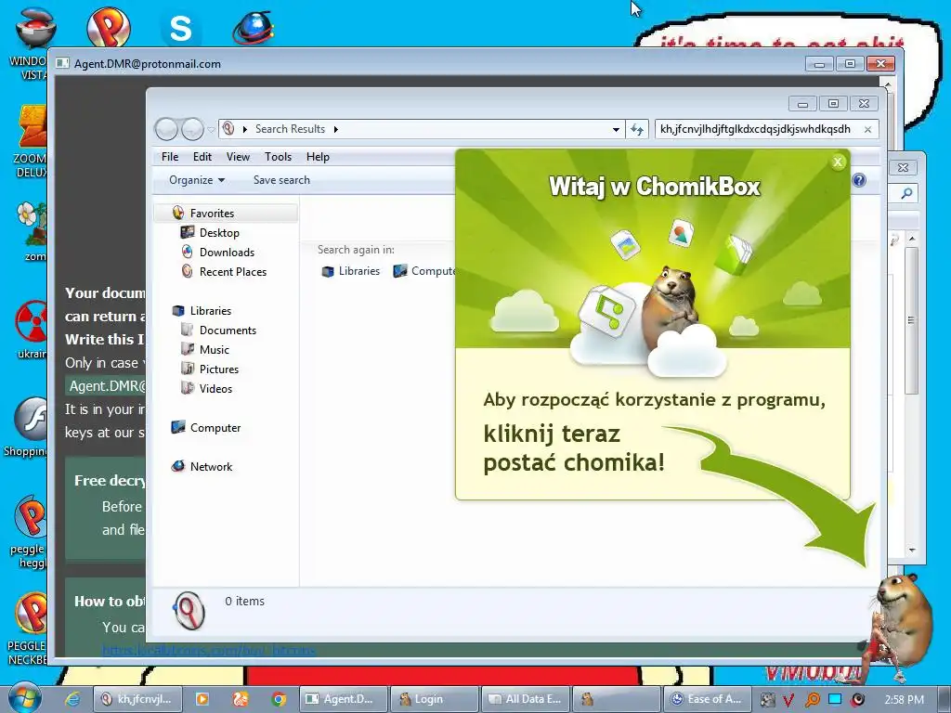Click the magnifier icon in the back window
Screen dimensions: 951x713
tap(906, 193)
